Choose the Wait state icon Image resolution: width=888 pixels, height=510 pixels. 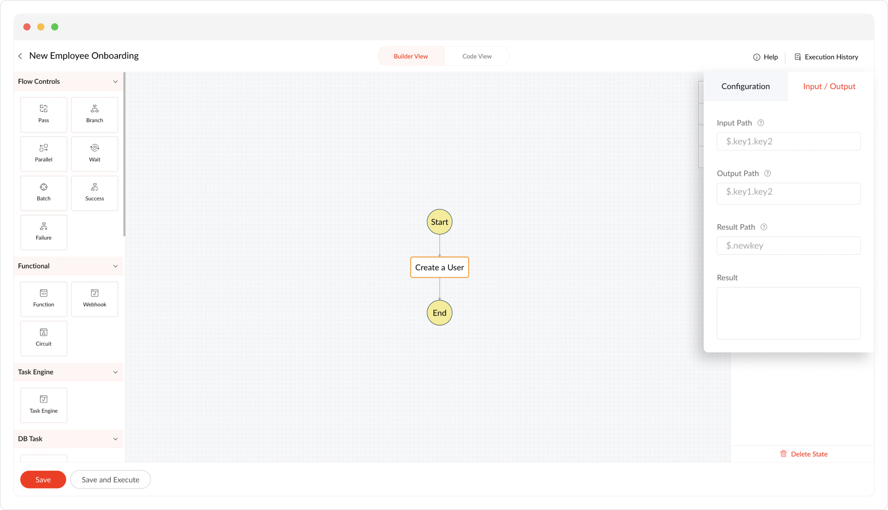tap(95, 153)
